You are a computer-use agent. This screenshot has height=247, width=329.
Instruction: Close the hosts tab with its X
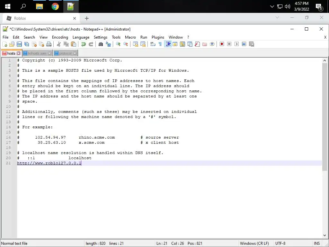click(18, 53)
